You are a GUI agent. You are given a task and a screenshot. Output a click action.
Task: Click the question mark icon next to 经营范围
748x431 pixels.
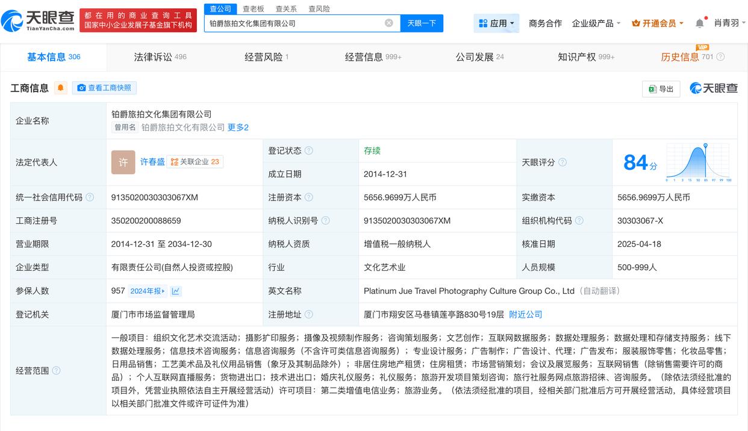tap(57, 371)
